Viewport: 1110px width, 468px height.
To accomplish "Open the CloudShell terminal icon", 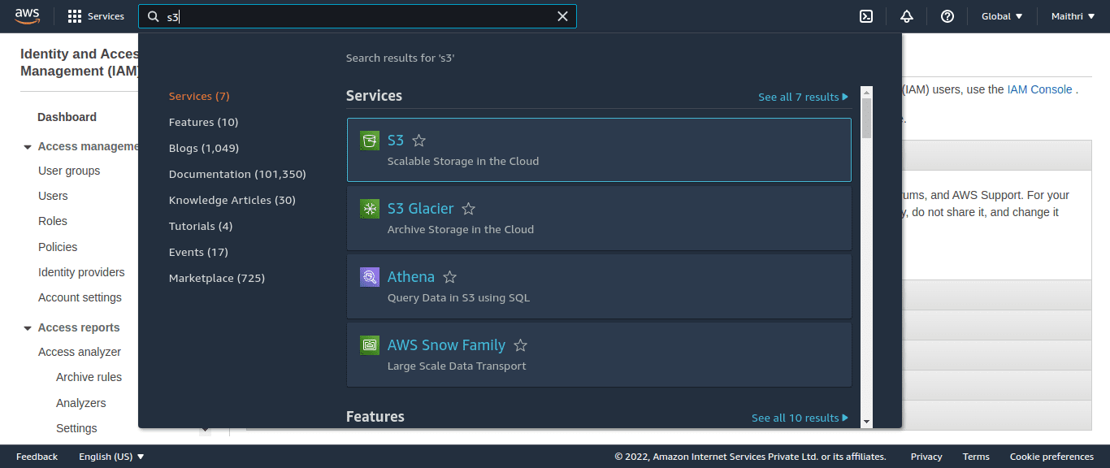I will click(x=866, y=16).
